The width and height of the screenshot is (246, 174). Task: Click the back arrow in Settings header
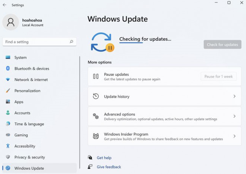[x=5, y=5]
